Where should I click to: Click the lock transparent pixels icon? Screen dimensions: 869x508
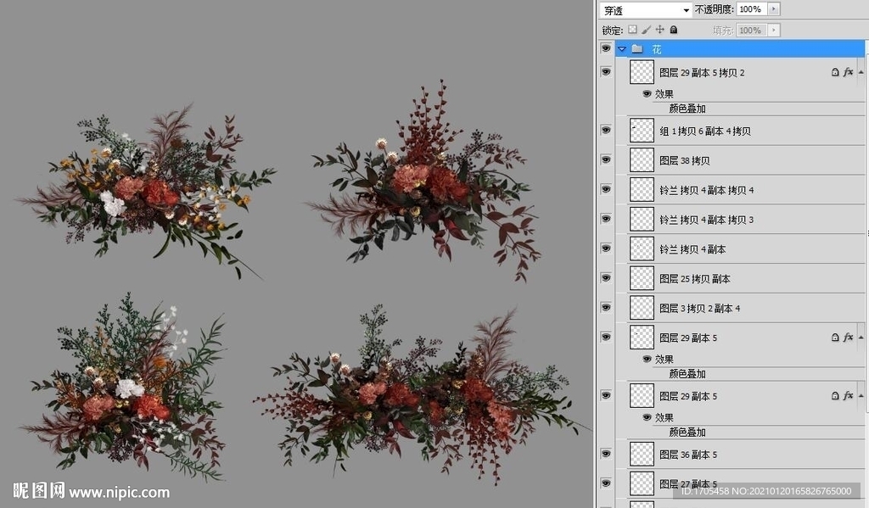[x=632, y=30]
